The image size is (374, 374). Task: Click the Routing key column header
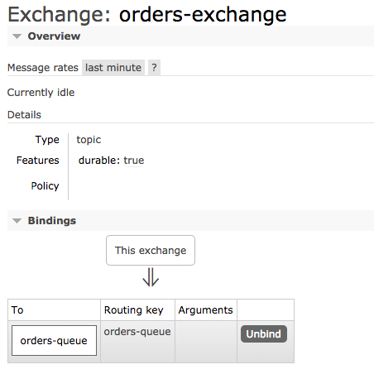pyautogui.click(x=134, y=310)
